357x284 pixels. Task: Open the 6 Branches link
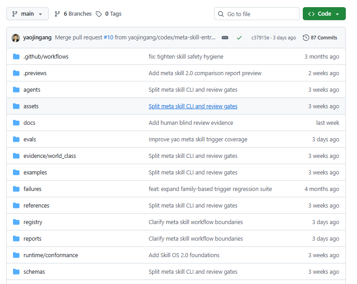coord(73,14)
